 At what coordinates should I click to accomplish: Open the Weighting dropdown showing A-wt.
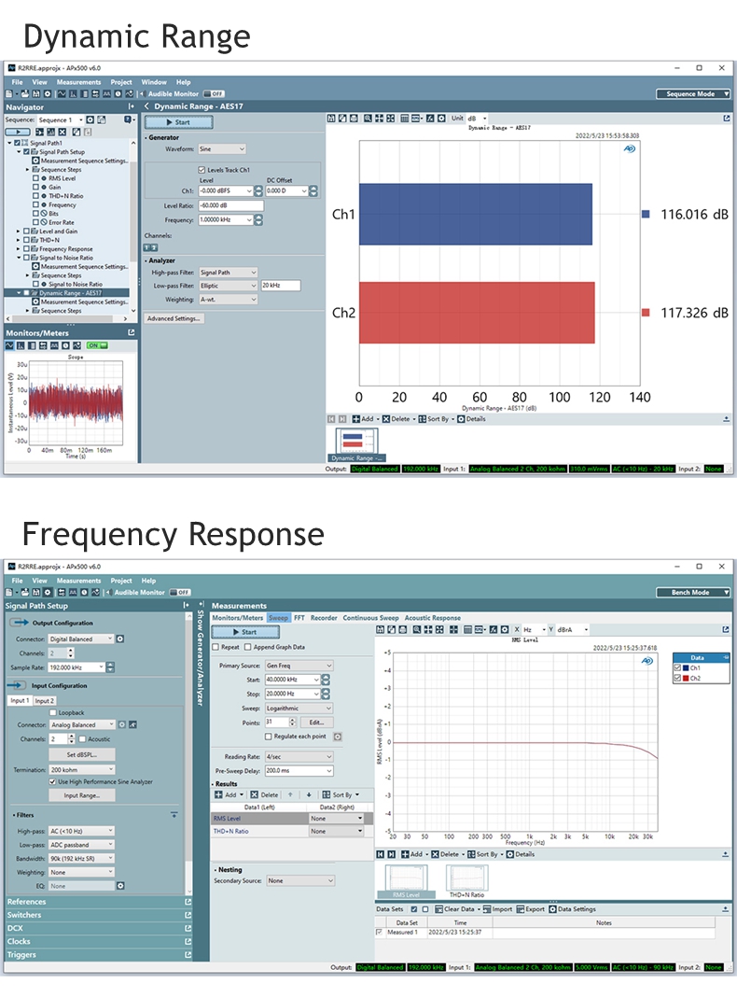[x=228, y=300]
